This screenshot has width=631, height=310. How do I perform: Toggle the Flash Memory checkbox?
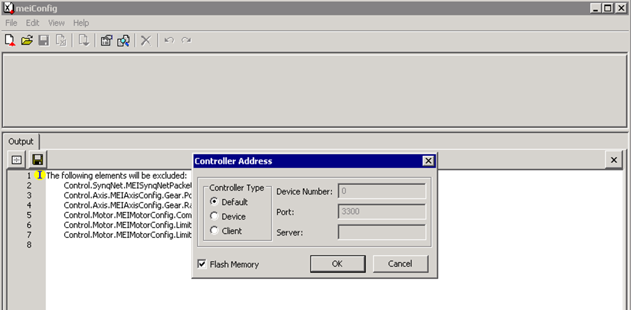pos(202,264)
